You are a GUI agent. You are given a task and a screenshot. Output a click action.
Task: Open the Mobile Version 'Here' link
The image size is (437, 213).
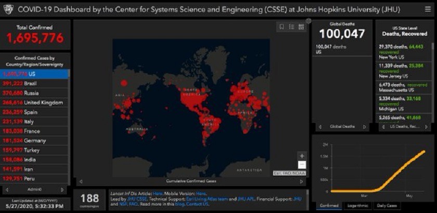pos(201,193)
